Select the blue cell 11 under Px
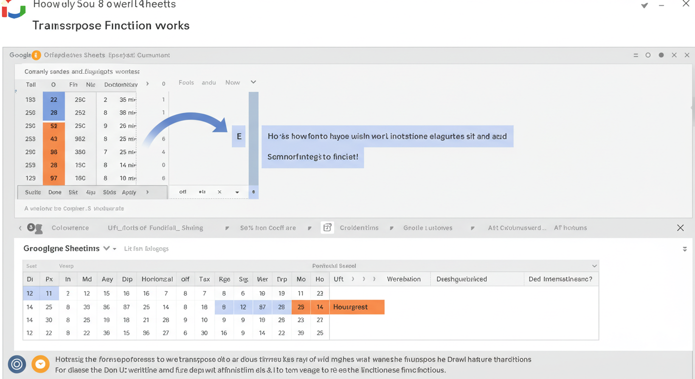Image resolution: width=695 pixels, height=379 pixels. [x=49, y=293]
